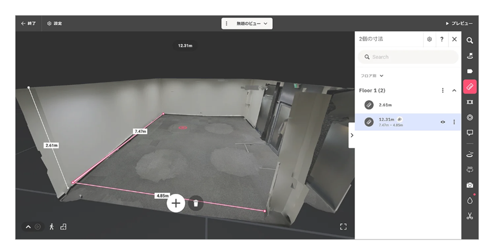The height and width of the screenshot is (249, 495).
Task: Open 12.31m measurement three-dot menu
Action: click(x=454, y=122)
